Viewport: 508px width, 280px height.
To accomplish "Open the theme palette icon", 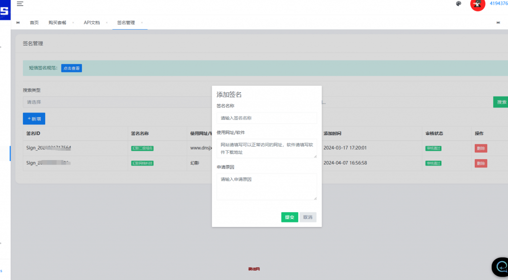I will click(x=458, y=4).
